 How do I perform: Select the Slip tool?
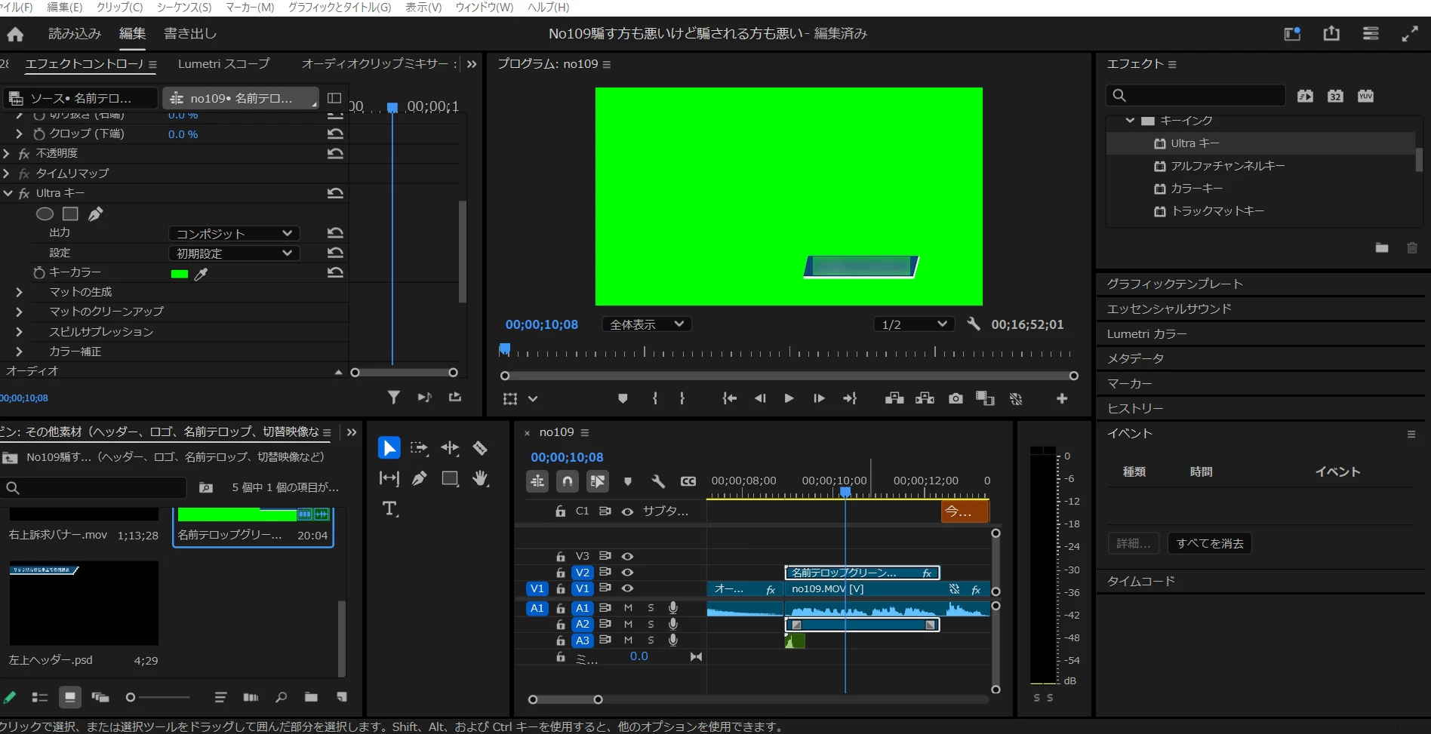[x=389, y=478]
